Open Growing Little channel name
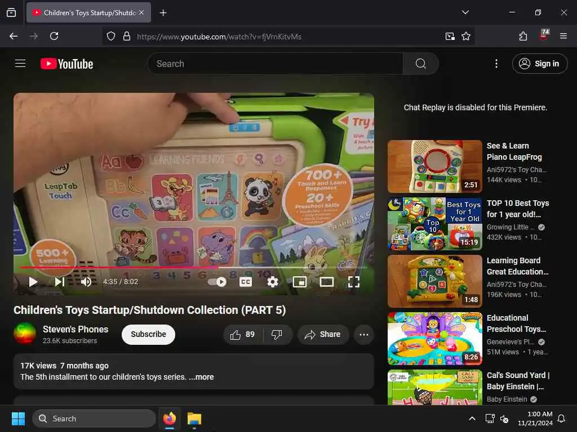The image size is (577, 432). [511, 227]
